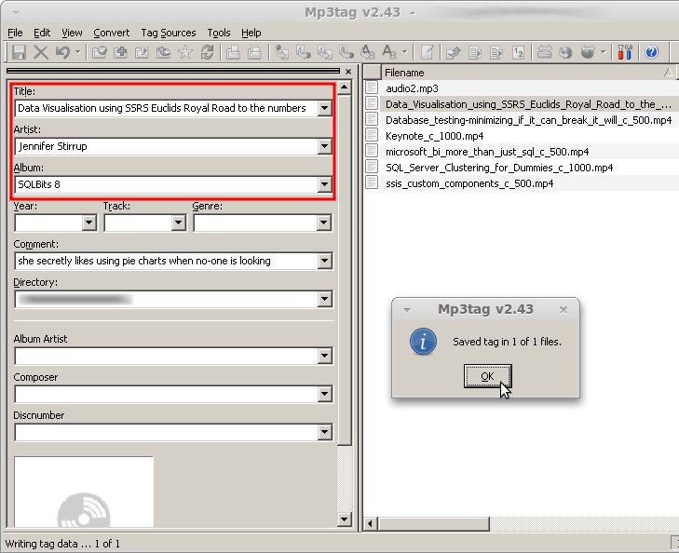Screen dimensions: 679x553
Task: Click the cover art placeholder image
Action: (x=84, y=492)
